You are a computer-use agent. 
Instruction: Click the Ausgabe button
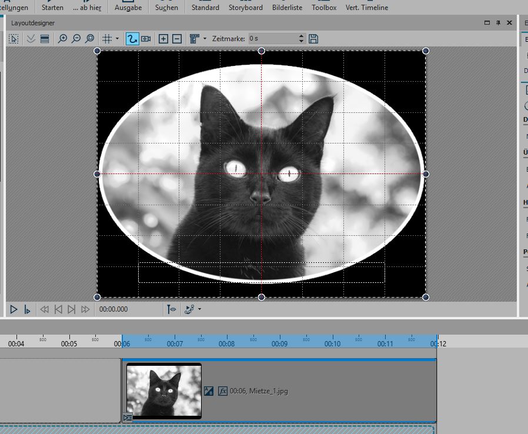(128, 8)
